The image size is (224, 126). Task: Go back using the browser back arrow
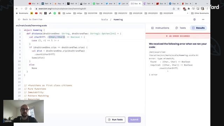[x=17, y=9]
